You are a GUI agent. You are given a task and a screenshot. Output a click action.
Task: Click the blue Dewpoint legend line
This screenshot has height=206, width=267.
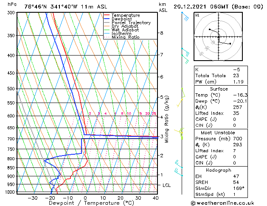pos(107,19)
